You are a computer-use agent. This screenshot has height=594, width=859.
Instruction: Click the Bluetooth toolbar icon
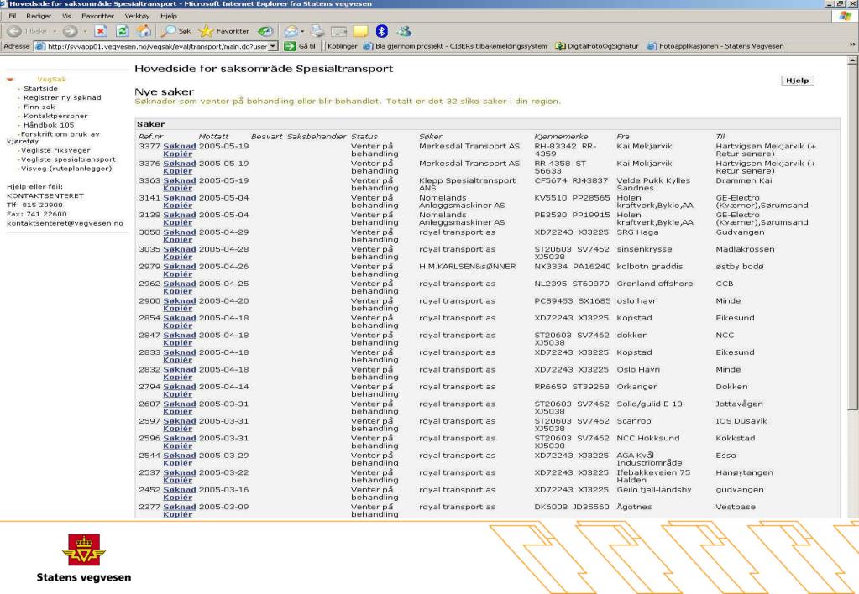click(382, 31)
